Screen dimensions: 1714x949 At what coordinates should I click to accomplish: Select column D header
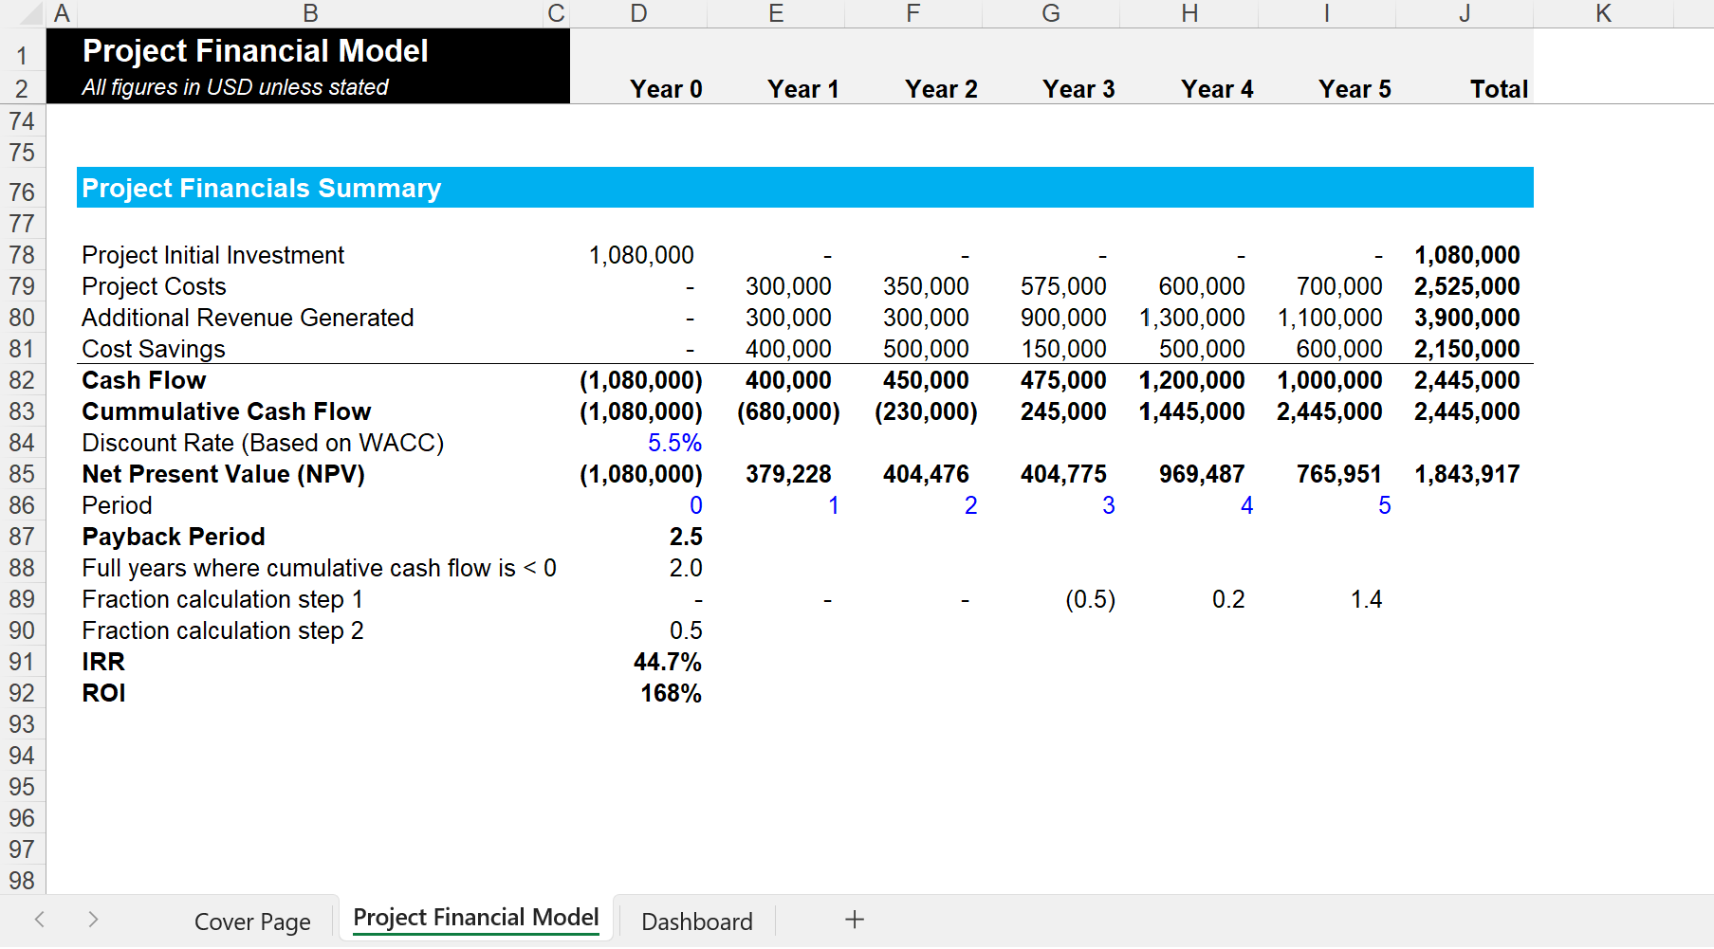(x=638, y=13)
